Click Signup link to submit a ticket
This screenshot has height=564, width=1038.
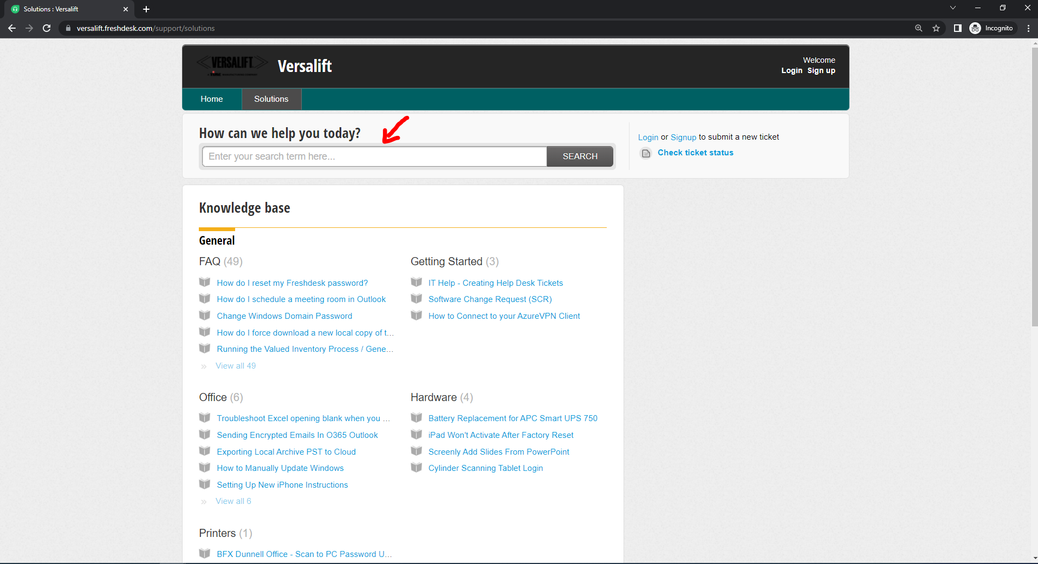point(683,137)
